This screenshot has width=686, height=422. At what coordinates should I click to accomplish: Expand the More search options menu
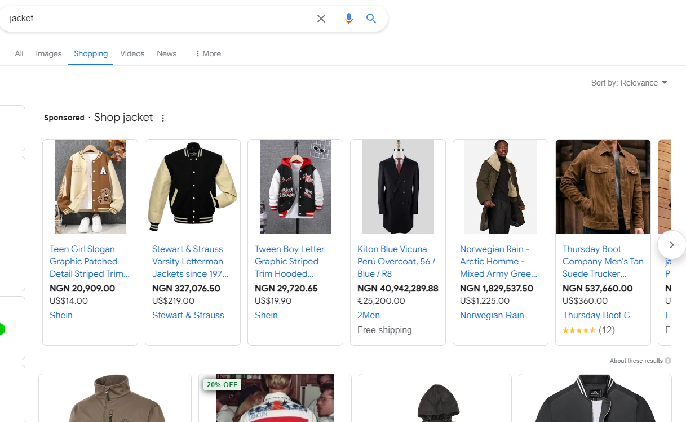click(x=208, y=53)
